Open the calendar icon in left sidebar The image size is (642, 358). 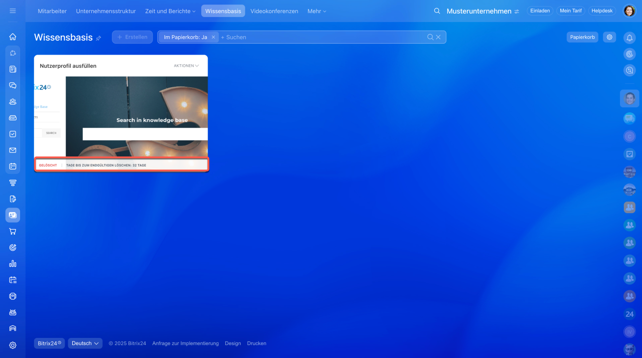(13, 166)
